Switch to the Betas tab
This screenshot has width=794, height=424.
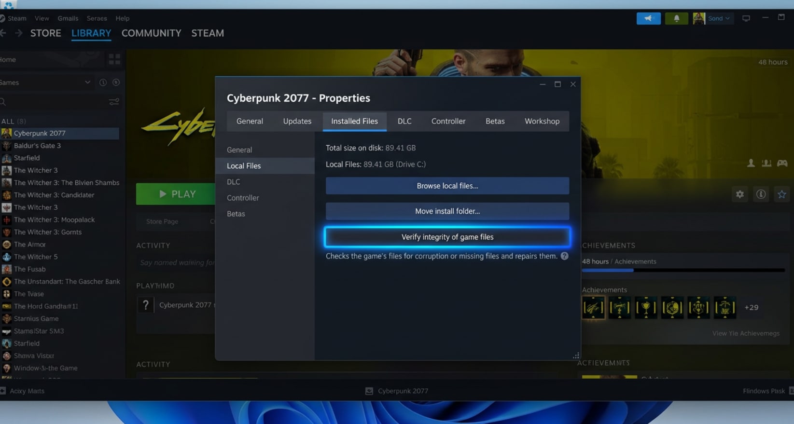click(495, 121)
